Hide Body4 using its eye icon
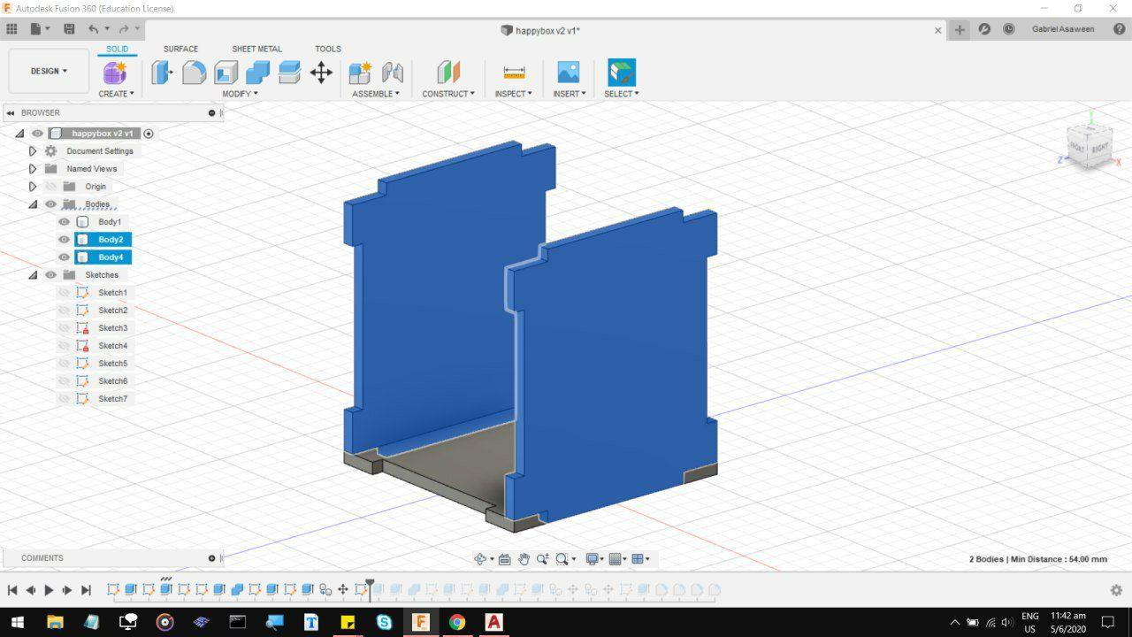Screen dimensions: 1132x637 coord(64,257)
